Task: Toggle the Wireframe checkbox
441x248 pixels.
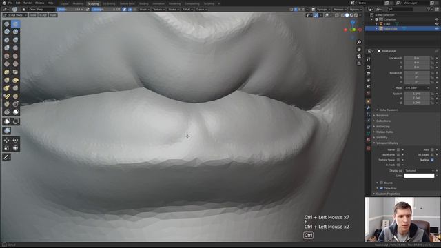Action: click(398, 154)
